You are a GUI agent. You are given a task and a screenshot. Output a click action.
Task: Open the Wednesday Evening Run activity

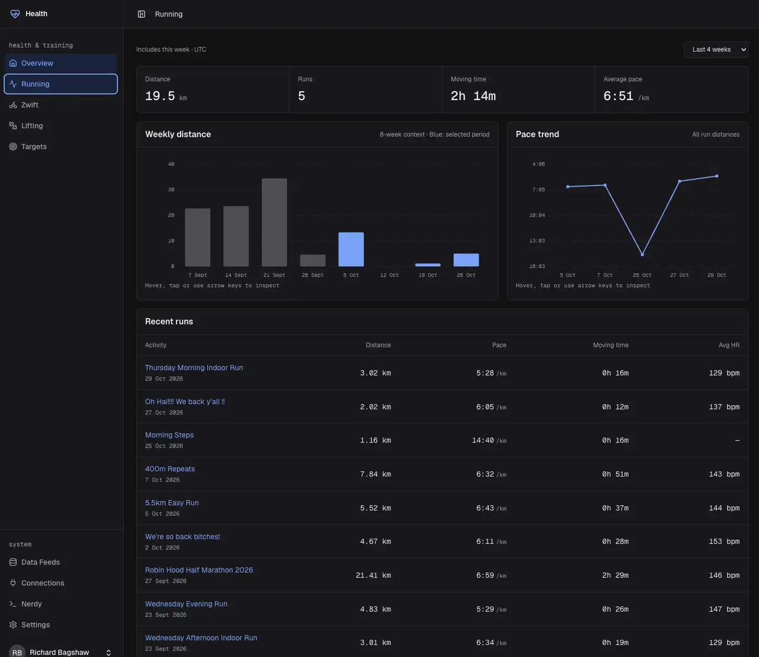[x=186, y=604]
